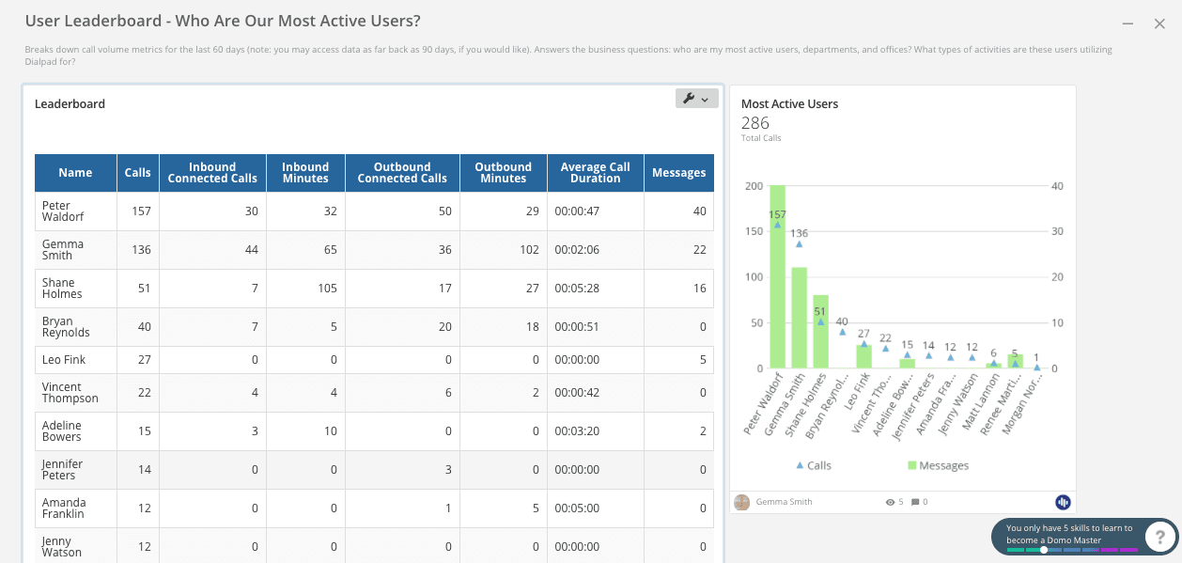Image resolution: width=1182 pixels, height=563 pixels.
Task: Click Gemma Smith's avatar under the chart
Action: tap(742, 502)
